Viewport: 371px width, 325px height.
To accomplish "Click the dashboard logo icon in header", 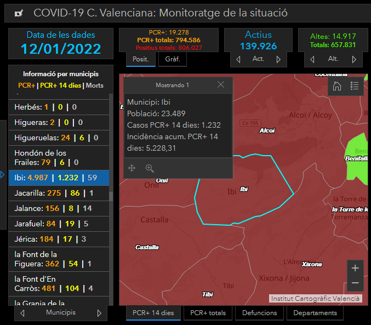I will pyautogui.click(x=19, y=13).
